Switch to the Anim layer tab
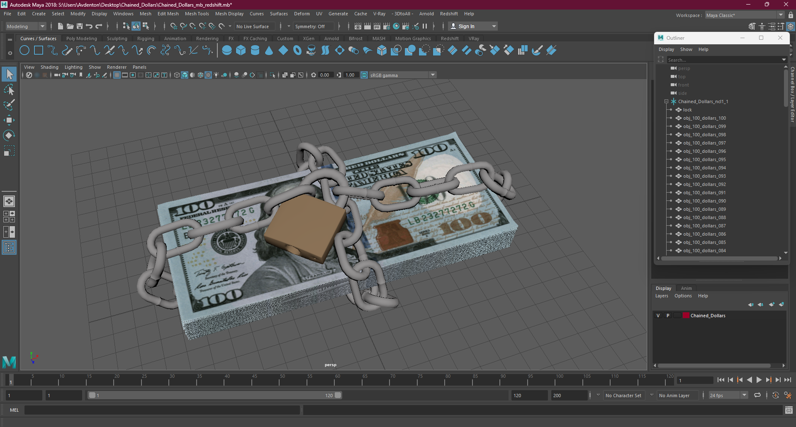Viewport: 796px width, 427px height. pyautogui.click(x=686, y=288)
